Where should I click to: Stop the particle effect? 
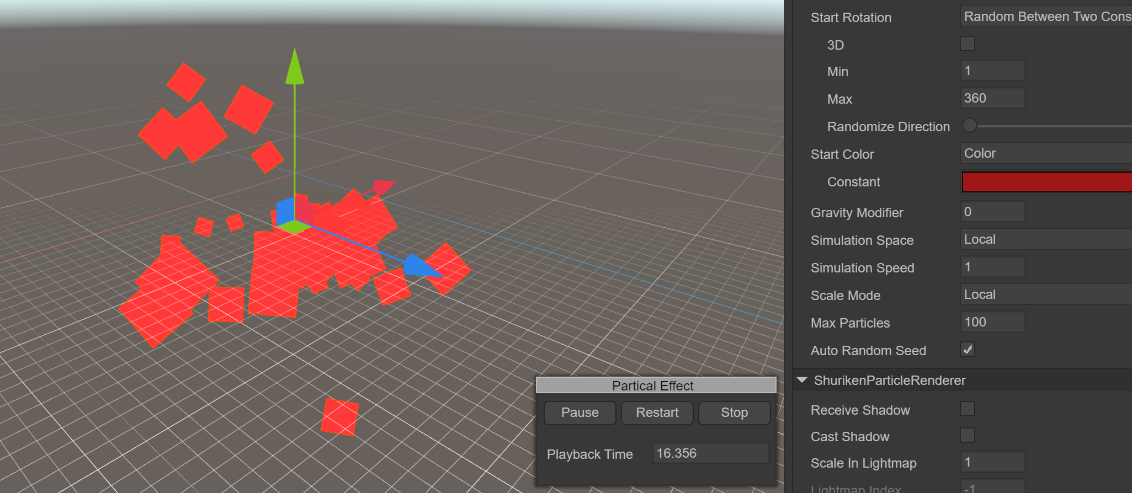(x=734, y=412)
